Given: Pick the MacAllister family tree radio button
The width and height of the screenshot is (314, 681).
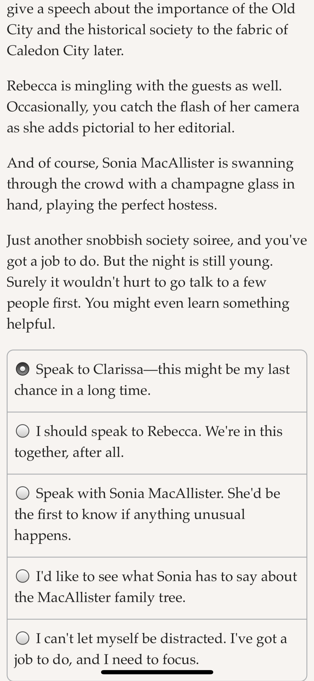Looking at the screenshot, I should 23,576.
